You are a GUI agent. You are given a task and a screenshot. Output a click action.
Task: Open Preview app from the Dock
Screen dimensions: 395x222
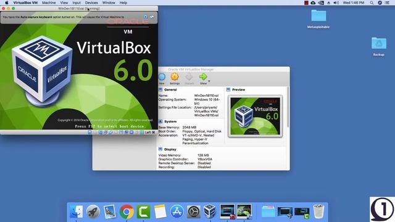click(110, 212)
